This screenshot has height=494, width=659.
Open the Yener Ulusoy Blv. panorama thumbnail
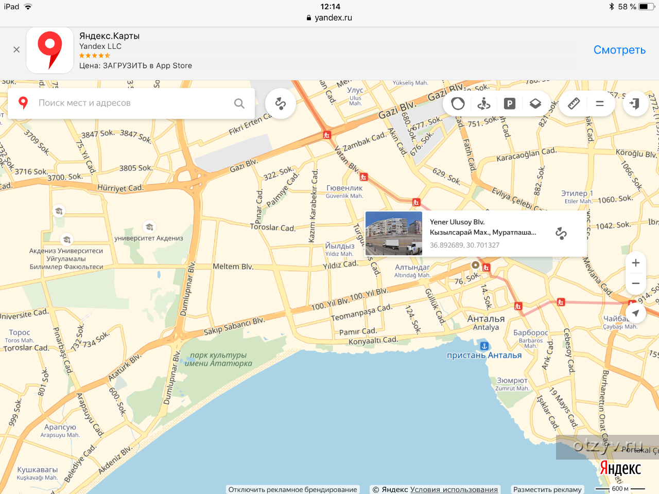pyautogui.click(x=394, y=234)
